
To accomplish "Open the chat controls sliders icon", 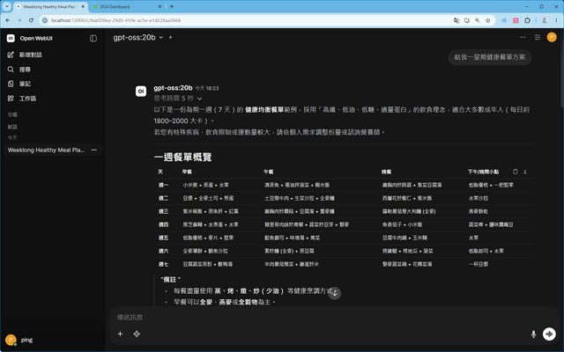I will (537, 37).
